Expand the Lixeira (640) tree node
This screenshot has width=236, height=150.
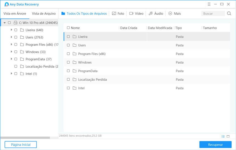(11, 30)
